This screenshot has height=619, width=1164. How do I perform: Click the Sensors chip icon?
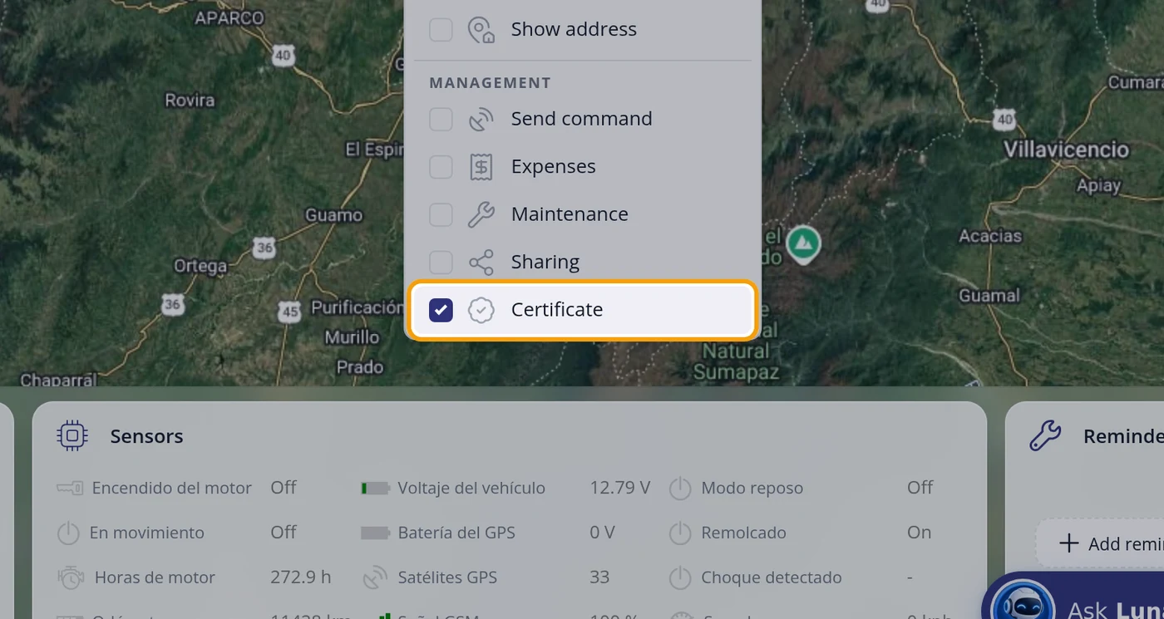tap(72, 436)
